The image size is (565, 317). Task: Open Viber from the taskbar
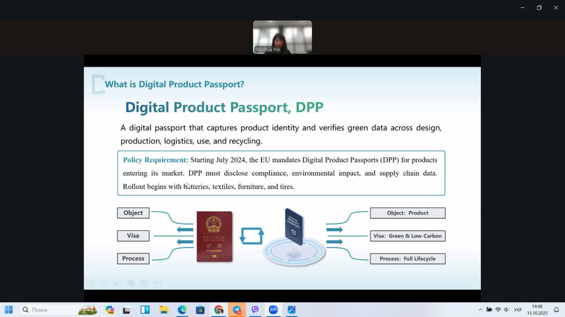pos(255,309)
